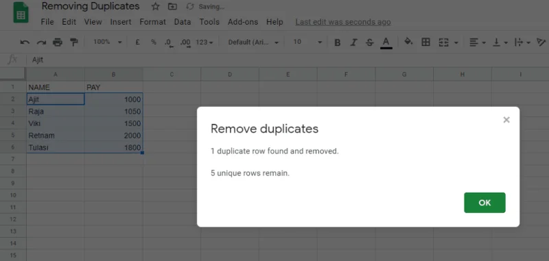Open text wrapping dropdown

tap(522, 42)
